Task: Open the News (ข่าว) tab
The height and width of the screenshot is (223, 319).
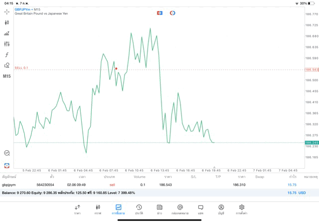Action: pyautogui.click(x=159, y=209)
